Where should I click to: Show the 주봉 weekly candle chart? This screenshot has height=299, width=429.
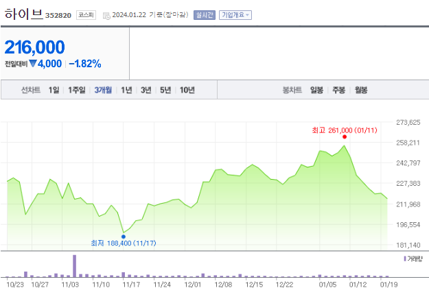pyautogui.click(x=338, y=90)
